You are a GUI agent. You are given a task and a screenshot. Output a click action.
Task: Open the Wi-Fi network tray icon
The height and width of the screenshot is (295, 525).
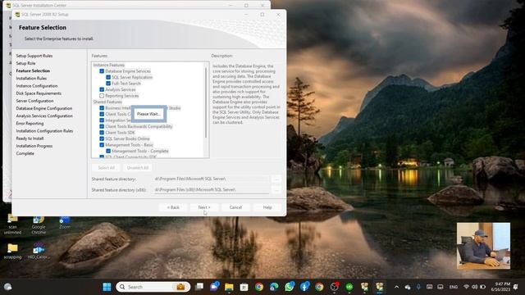(466, 287)
